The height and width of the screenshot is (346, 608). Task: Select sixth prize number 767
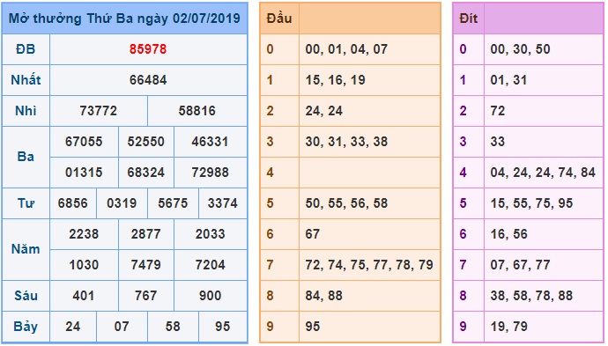[x=145, y=296]
